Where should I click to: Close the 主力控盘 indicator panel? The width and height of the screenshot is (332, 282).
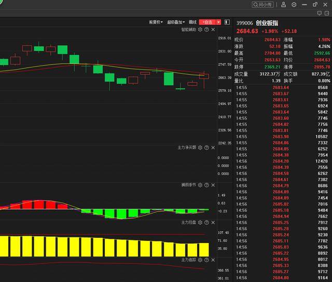pos(213,222)
